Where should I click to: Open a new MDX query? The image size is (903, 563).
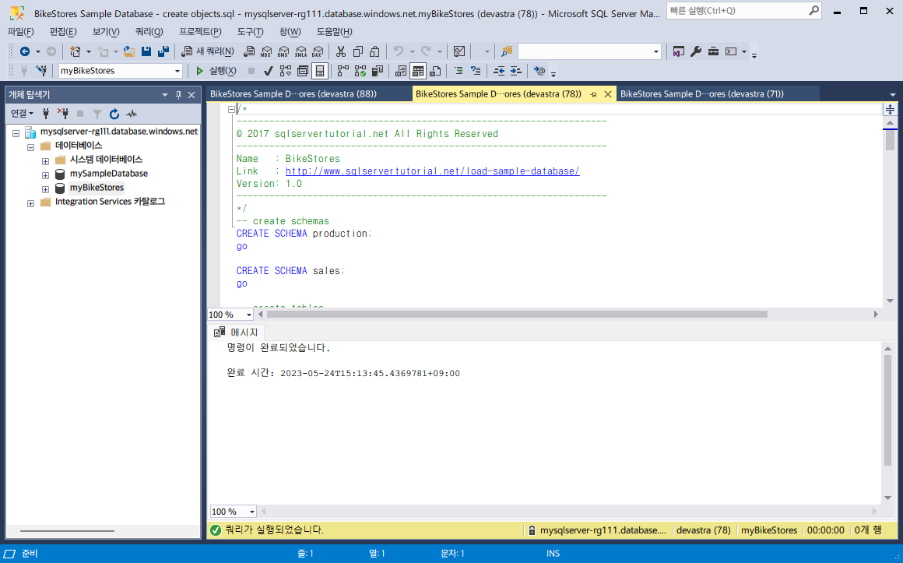[x=266, y=52]
